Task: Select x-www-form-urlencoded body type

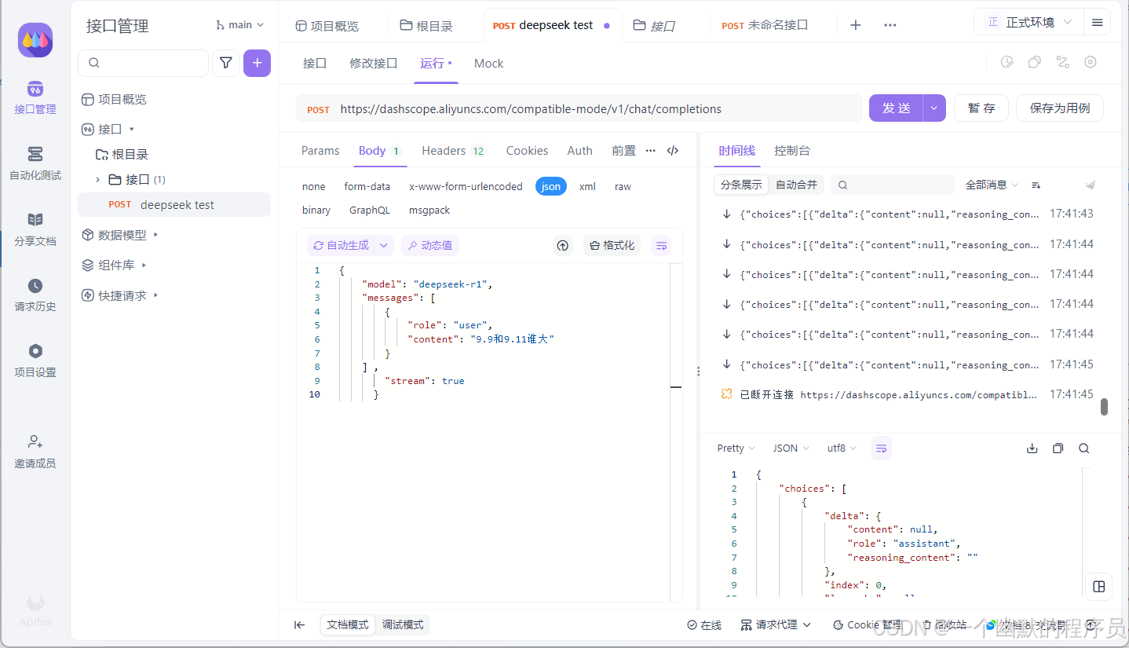Action: [466, 187]
